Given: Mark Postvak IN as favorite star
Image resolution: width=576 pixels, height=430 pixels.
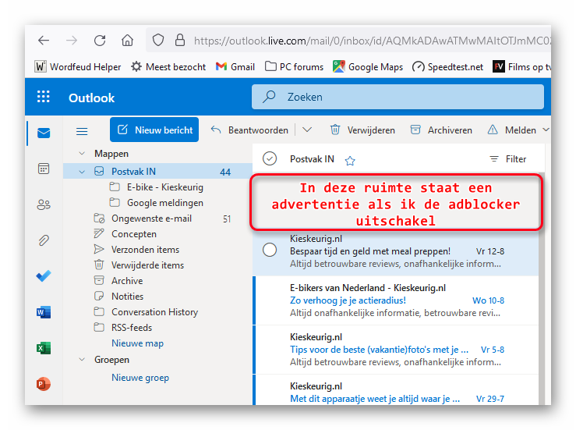Looking at the screenshot, I should pos(350,160).
